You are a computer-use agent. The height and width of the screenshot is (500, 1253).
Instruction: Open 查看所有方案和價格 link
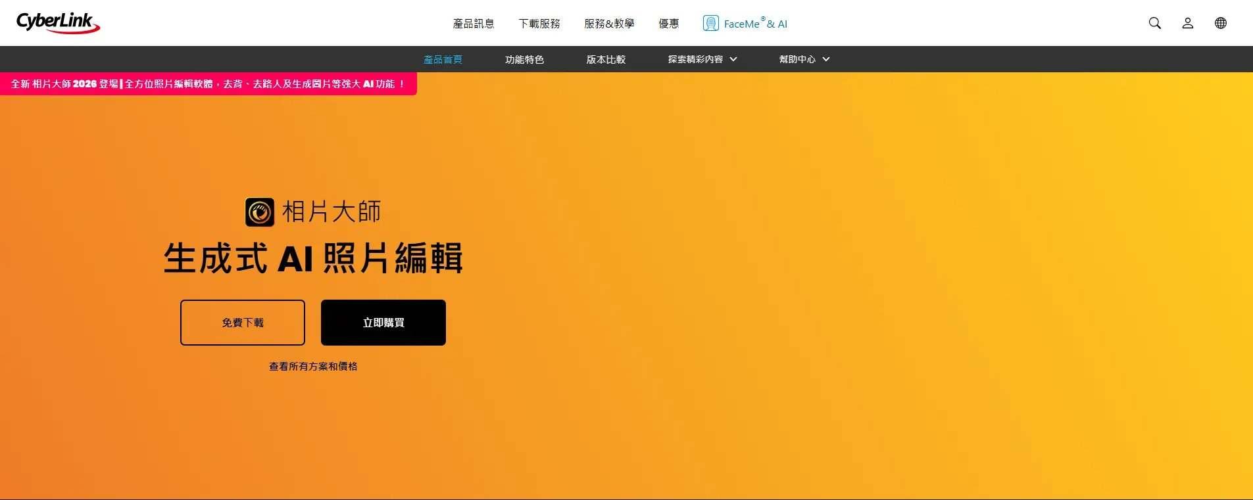point(313,367)
